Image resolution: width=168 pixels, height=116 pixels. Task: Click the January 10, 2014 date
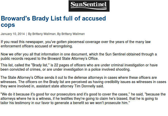(13, 34)
